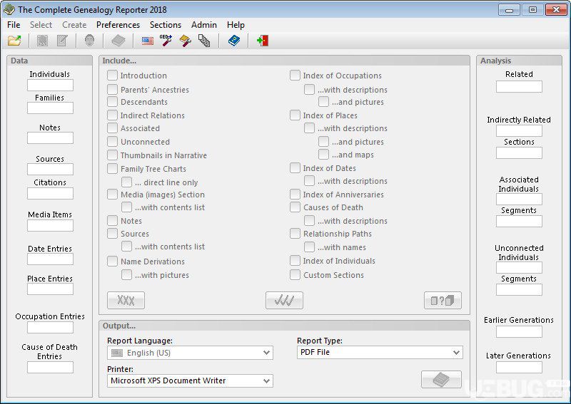This screenshot has width=571, height=404.
Task: Click the page query button in Include panel
Action: [443, 301]
